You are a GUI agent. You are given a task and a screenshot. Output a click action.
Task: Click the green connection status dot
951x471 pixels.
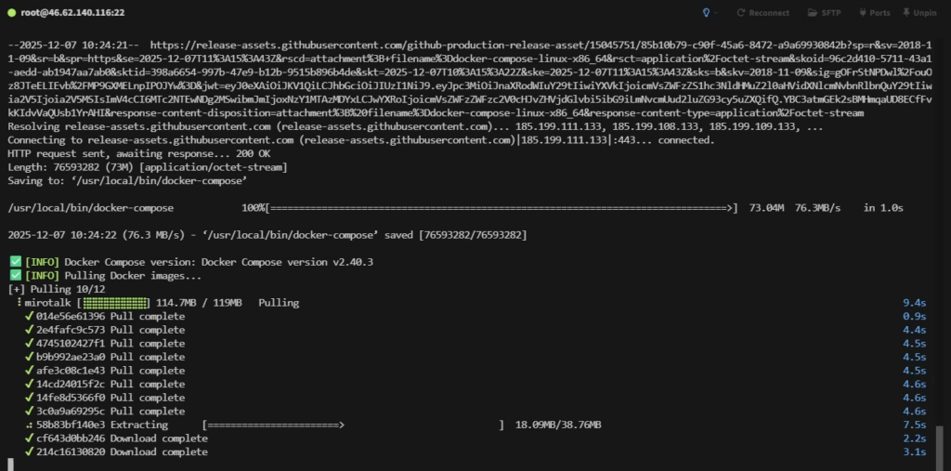pyautogui.click(x=12, y=13)
